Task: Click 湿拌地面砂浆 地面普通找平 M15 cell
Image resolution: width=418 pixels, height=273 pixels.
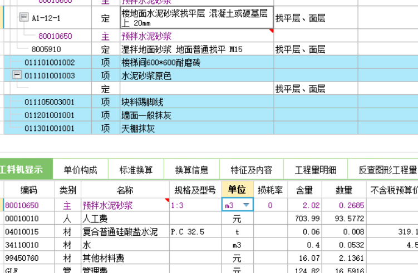Action: click(196, 49)
